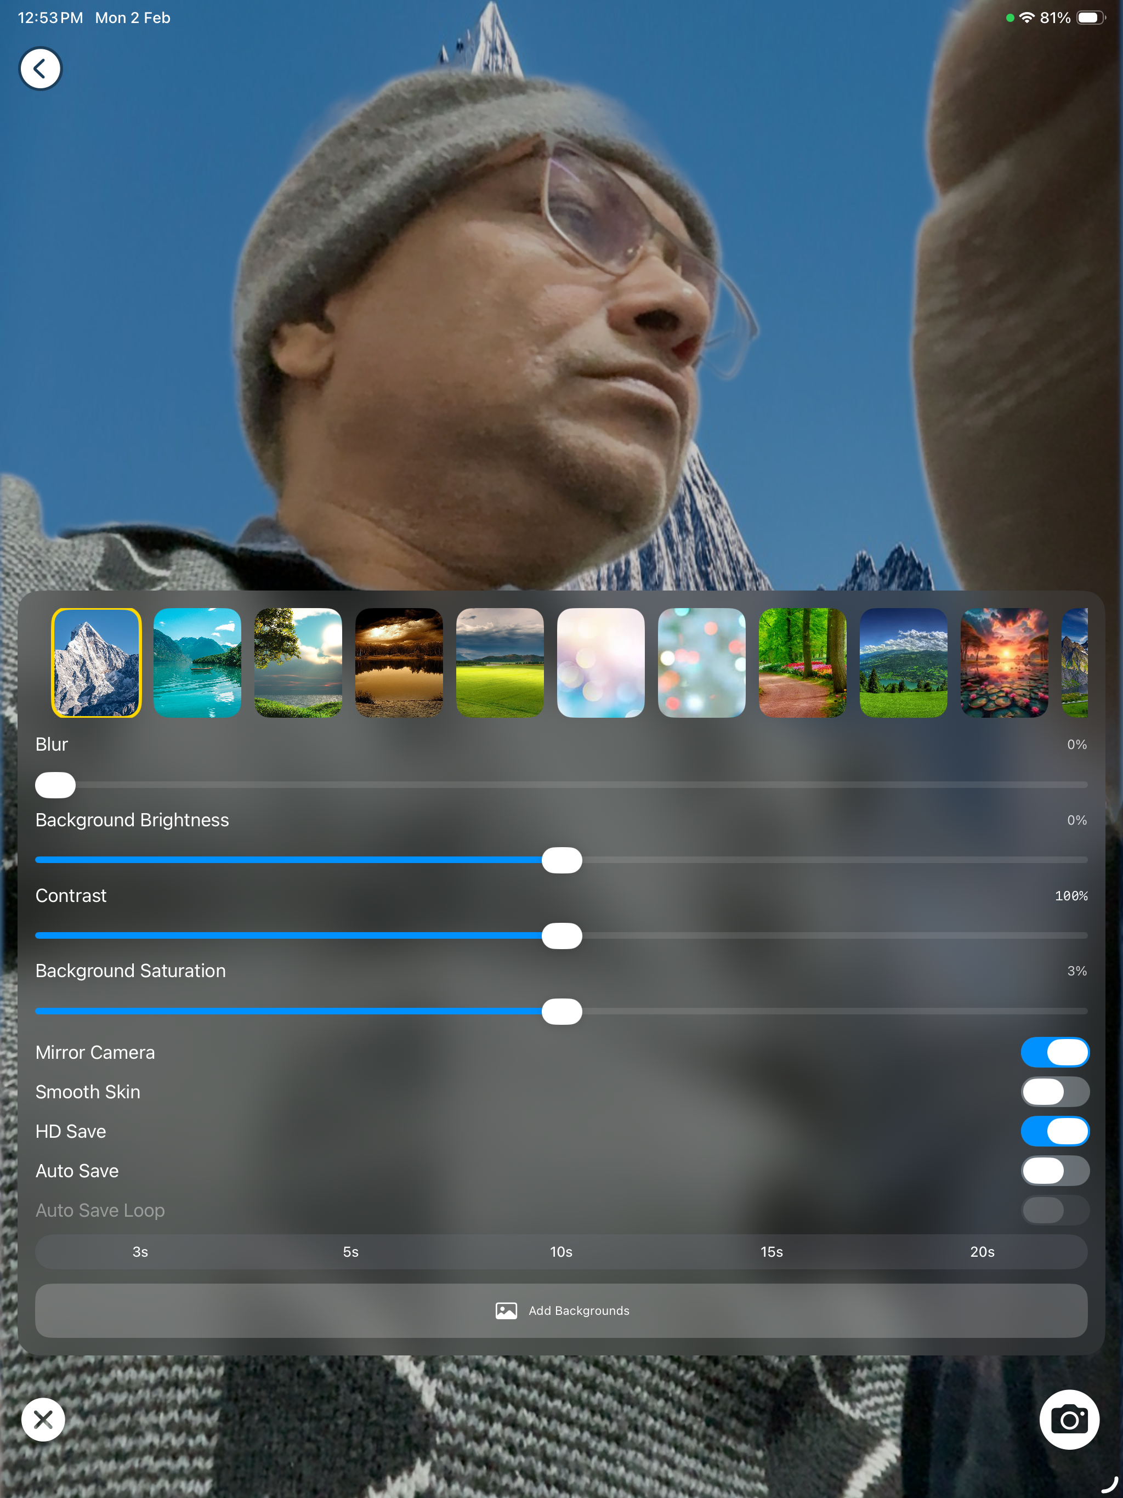Tap the Wi-Fi icon in status bar

[1027, 18]
